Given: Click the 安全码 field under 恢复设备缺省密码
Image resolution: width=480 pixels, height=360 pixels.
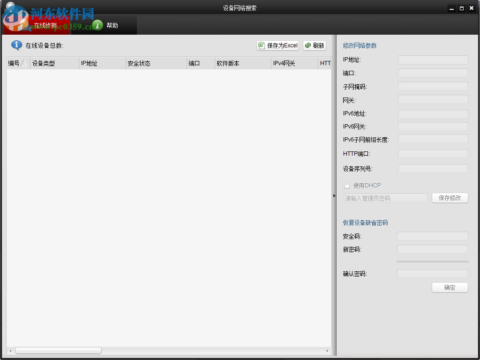Looking at the screenshot, I should [432, 236].
